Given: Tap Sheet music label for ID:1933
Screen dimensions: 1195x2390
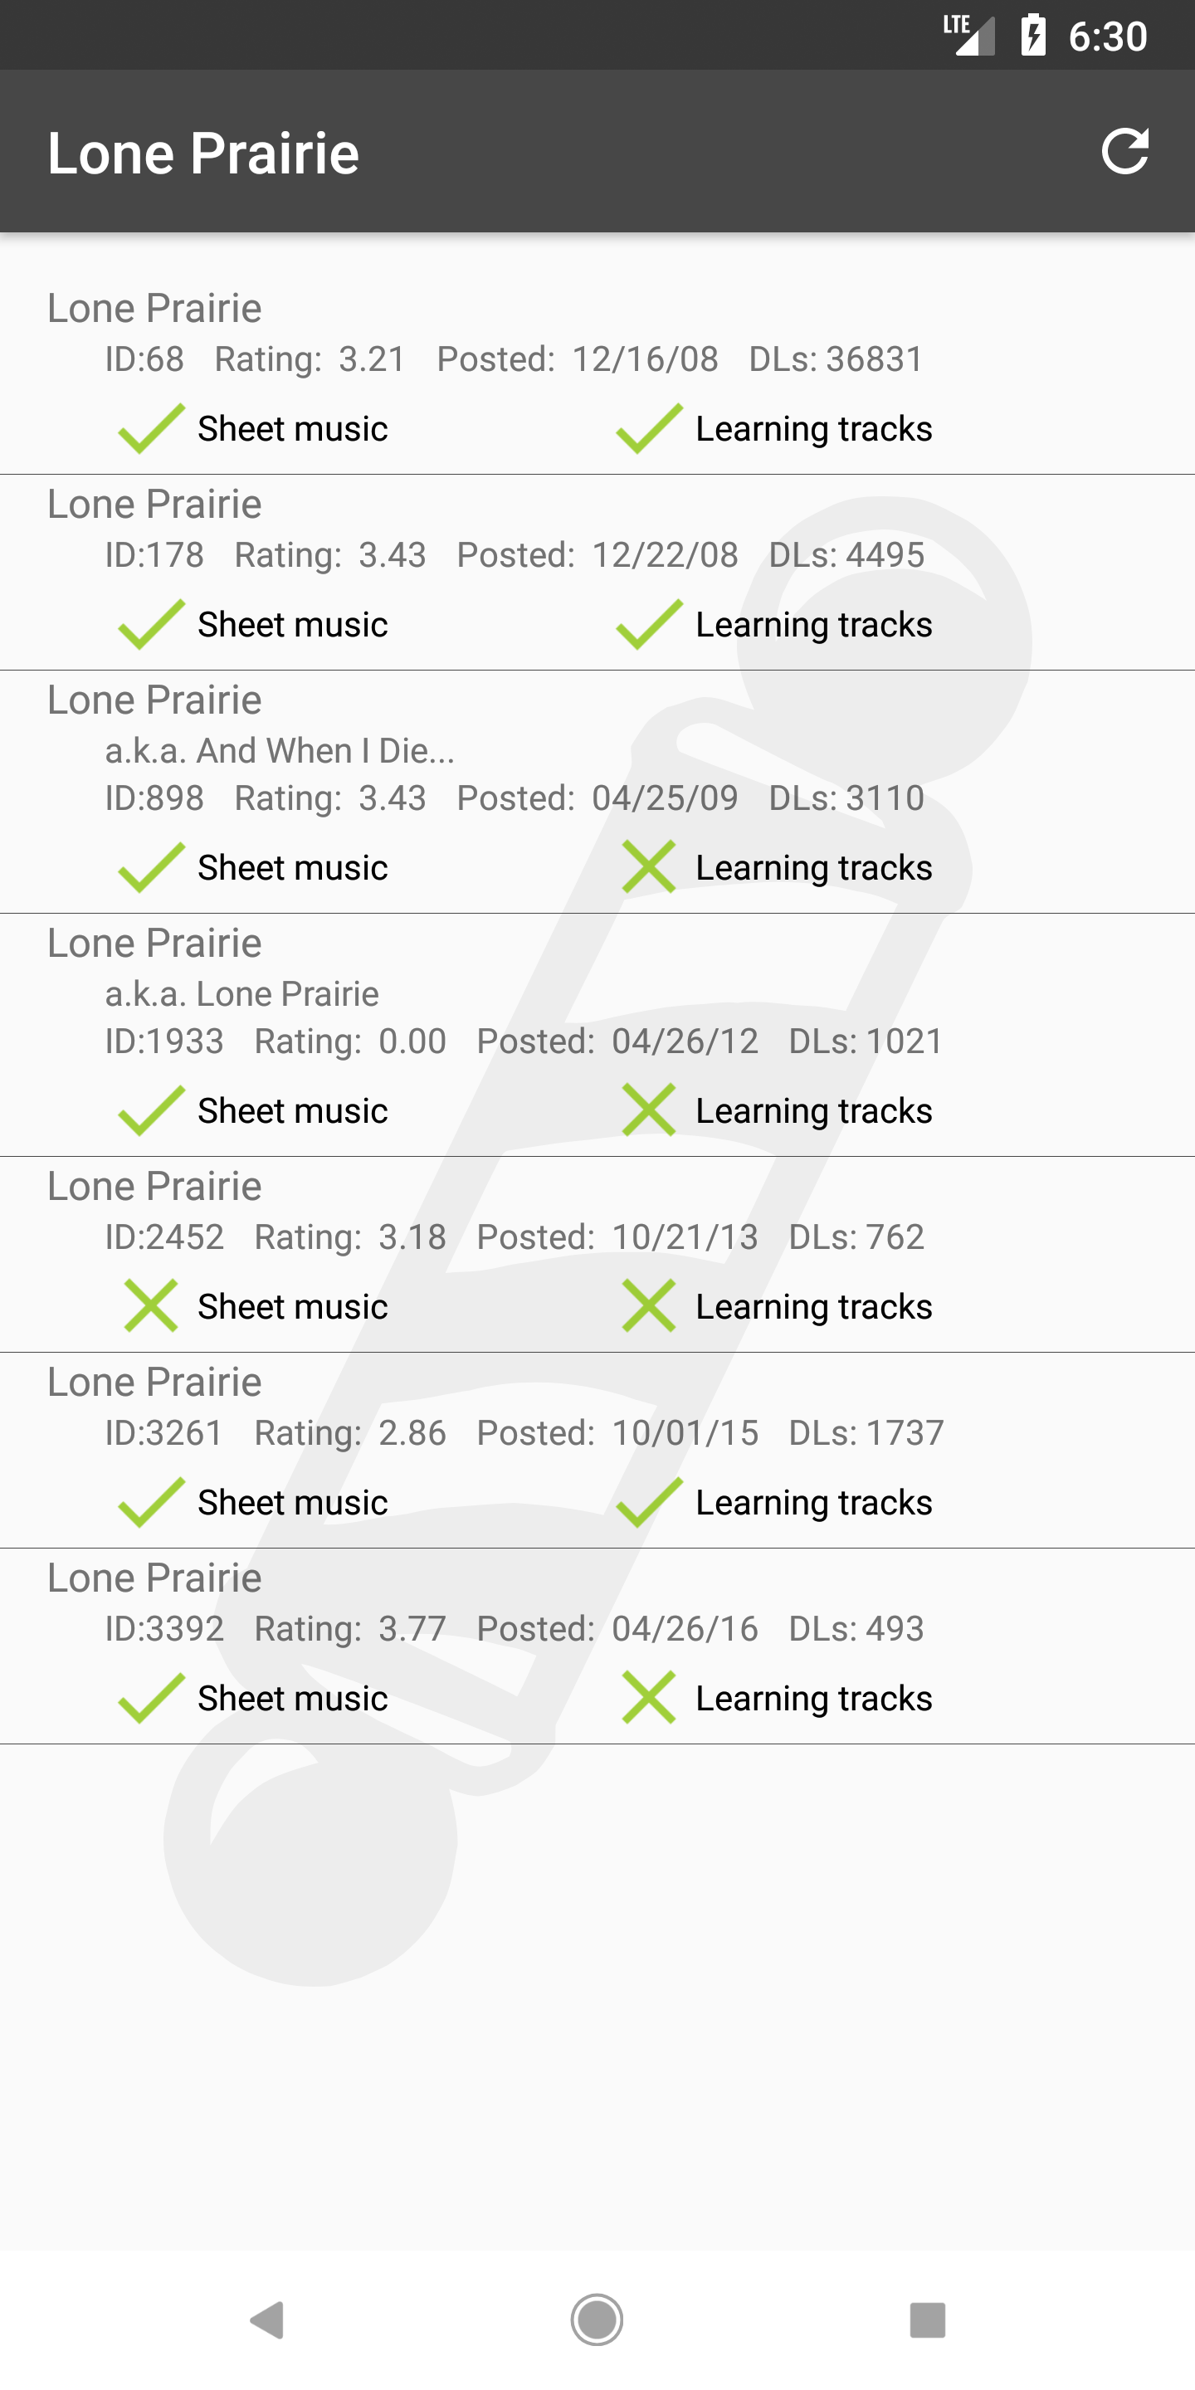Looking at the screenshot, I should pyautogui.click(x=292, y=1110).
